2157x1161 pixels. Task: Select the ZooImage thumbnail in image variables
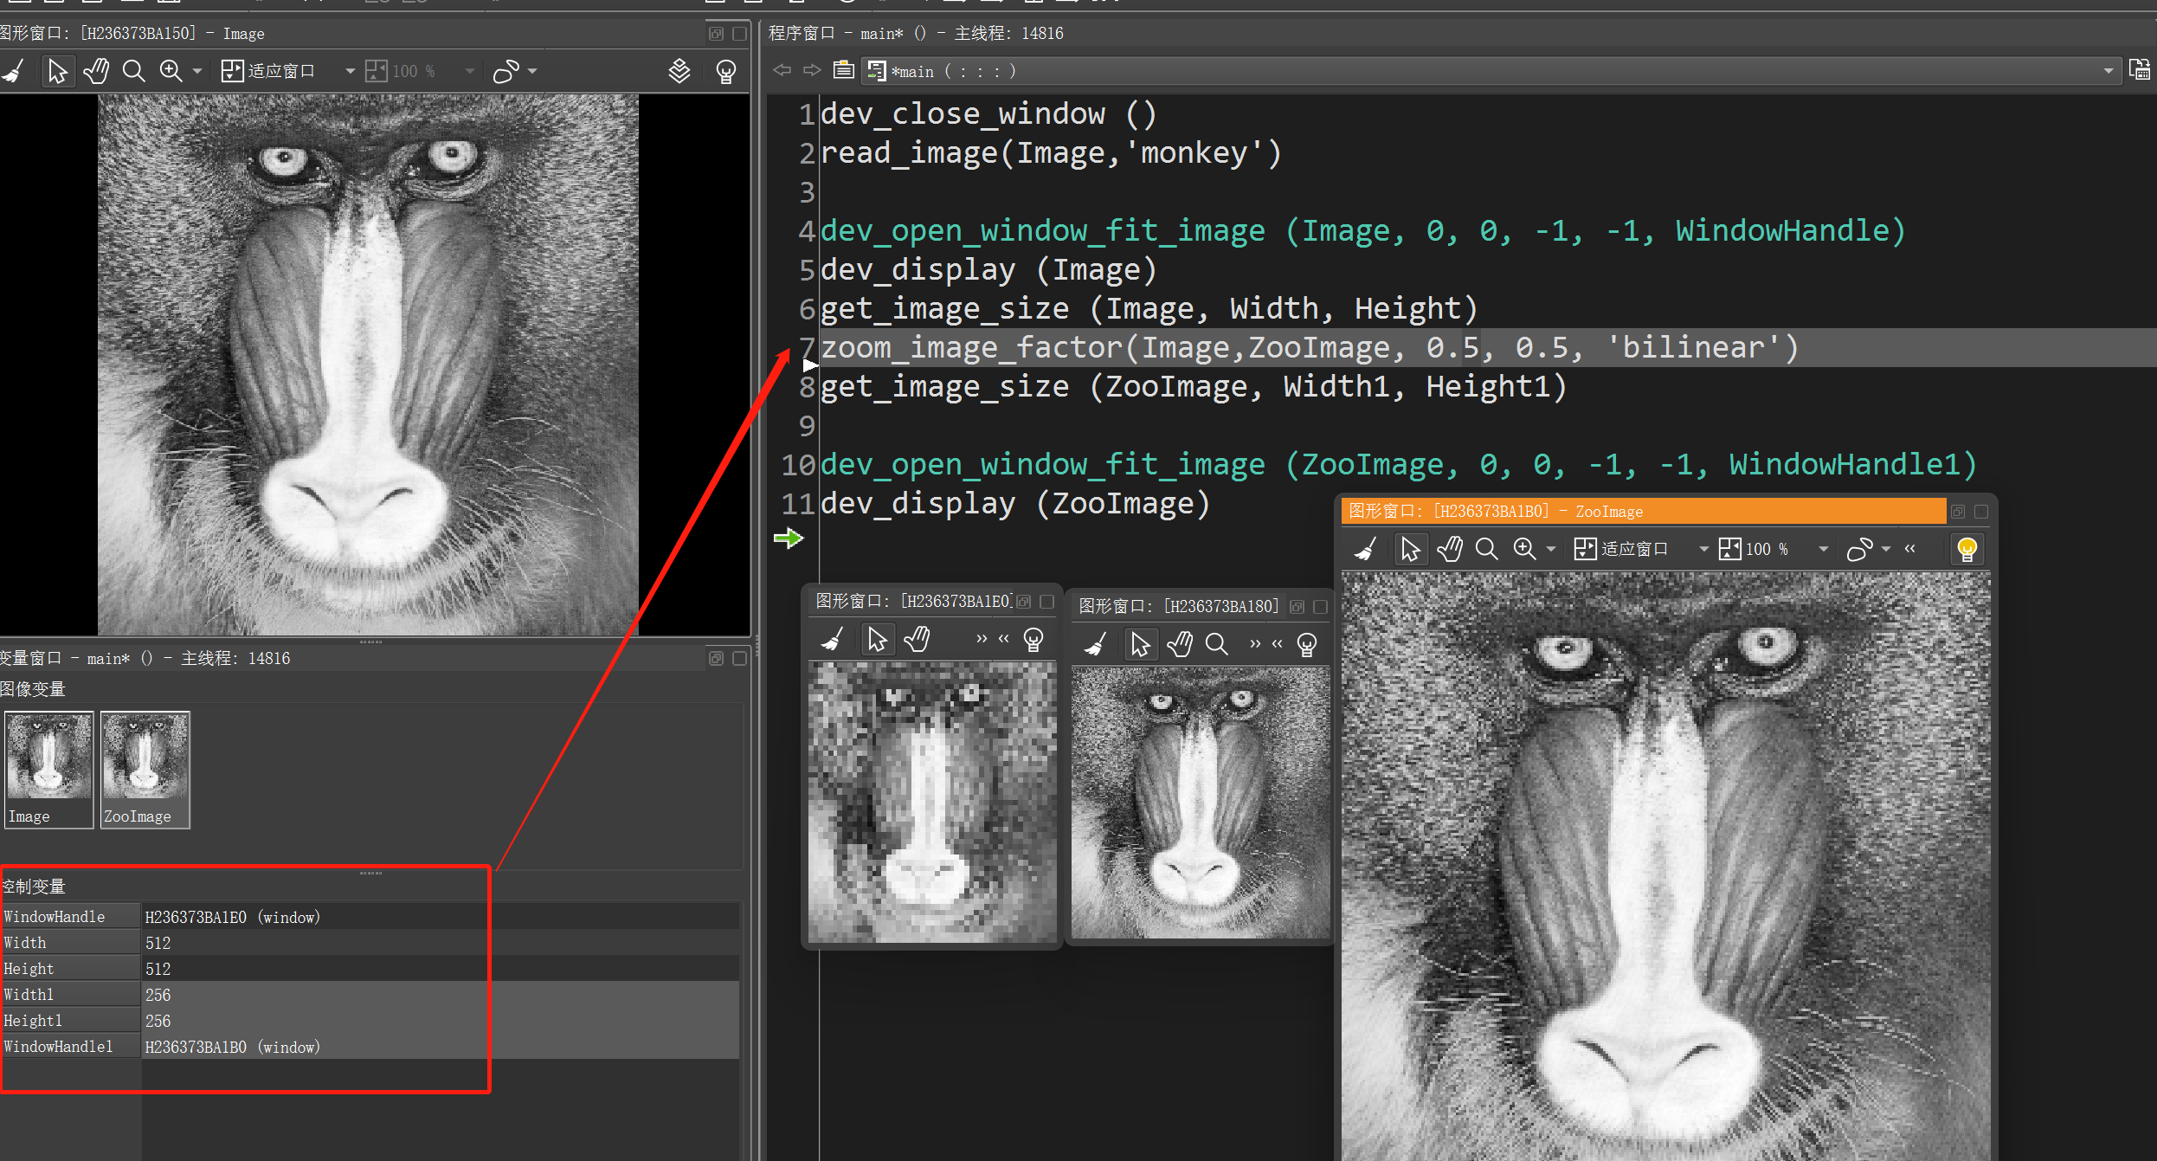tap(145, 769)
